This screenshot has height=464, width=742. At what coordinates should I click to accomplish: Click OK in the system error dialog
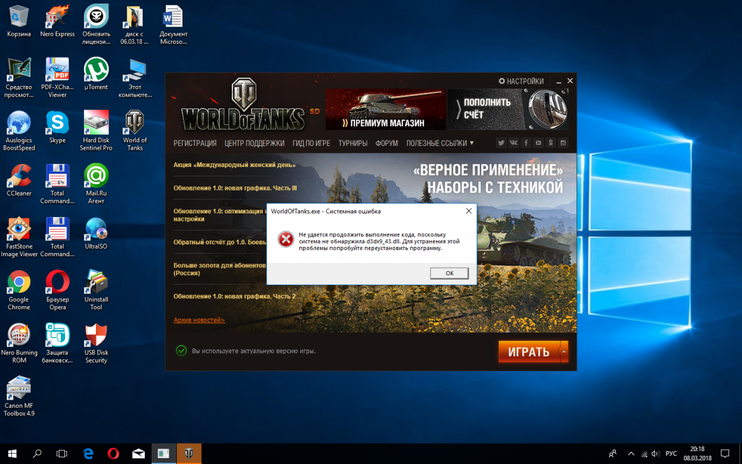tap(450, 273)
